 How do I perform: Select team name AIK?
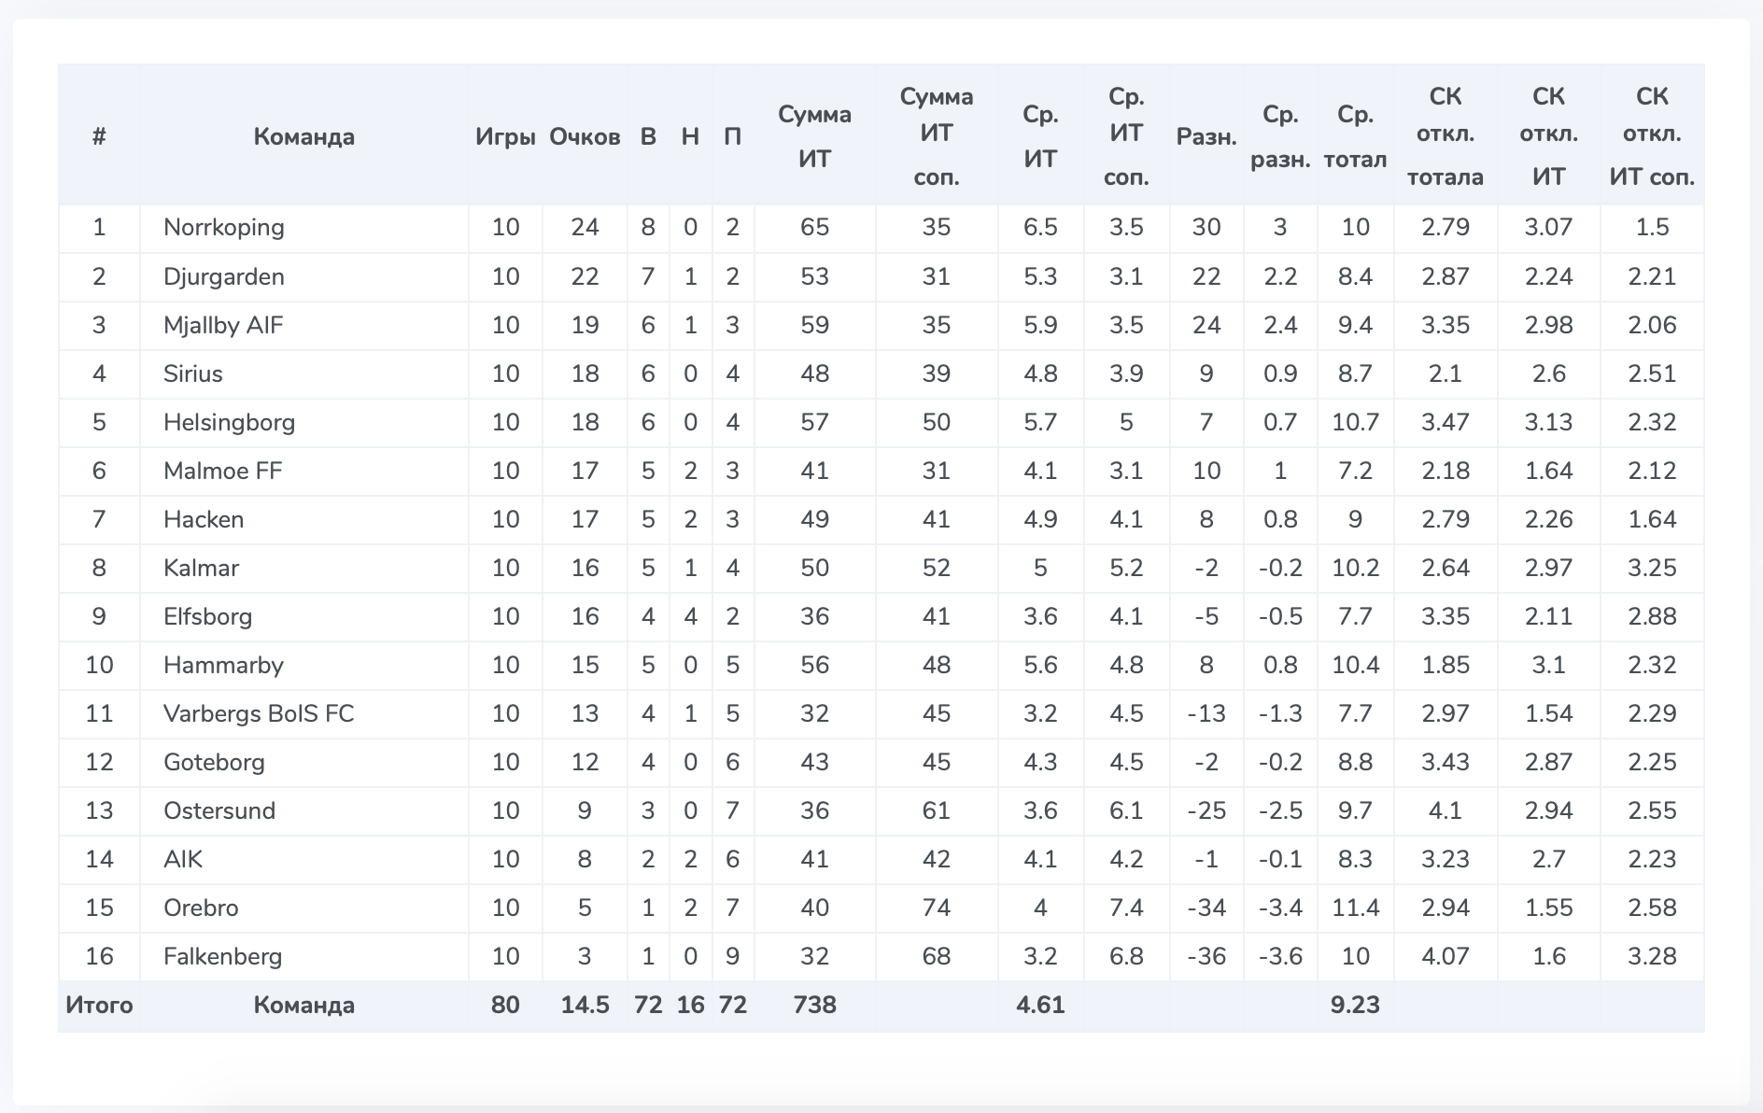pyautogui.click(x=183, y=859)
